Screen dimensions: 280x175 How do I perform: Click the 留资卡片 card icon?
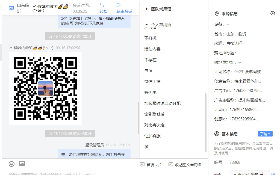(x=142, y=164)
